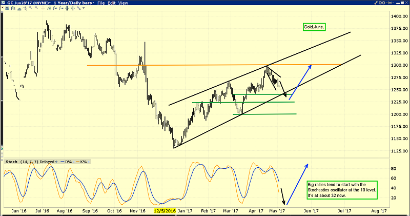Click the small square icon left of Stoch pane
Viewport: 410px width, 216px height.
(2, 160)
